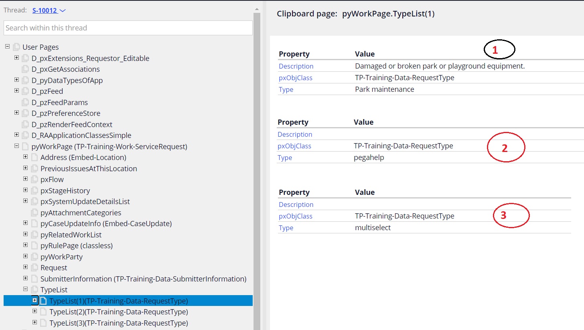Click the page icon next to TypeList(1)
The height and width of the screenshot is (330, 584).
(x=43, y=300)
